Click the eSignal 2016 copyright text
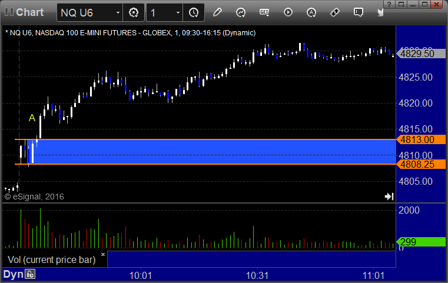 tap(34, 197)
